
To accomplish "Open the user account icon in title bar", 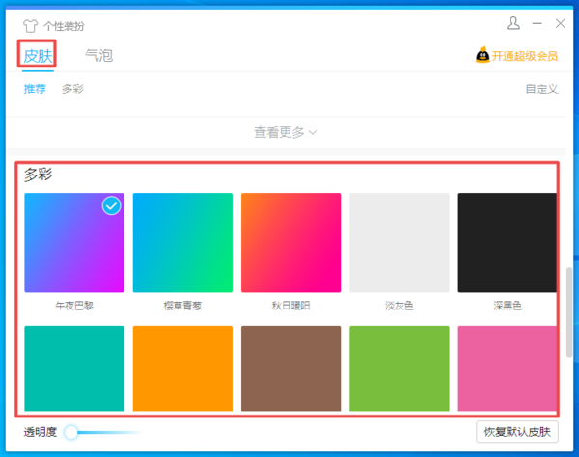I will 513,23.
